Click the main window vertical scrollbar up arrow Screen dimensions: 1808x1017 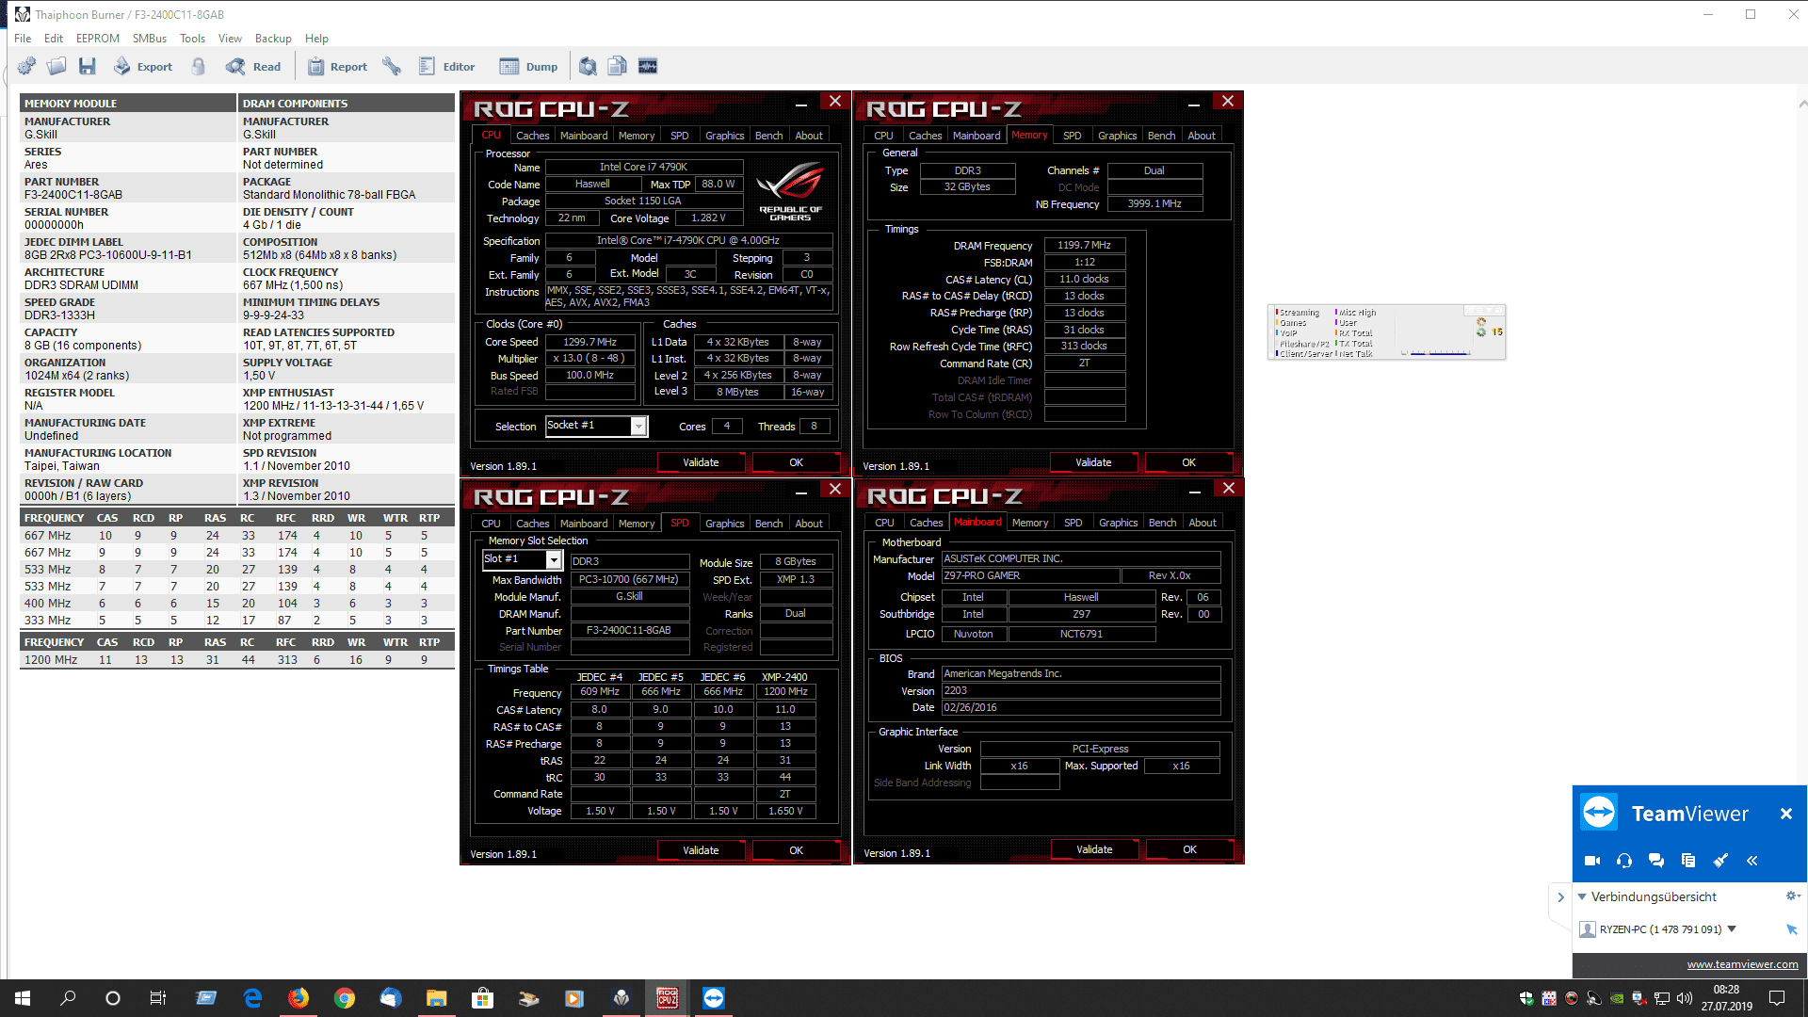point(1801,104)
